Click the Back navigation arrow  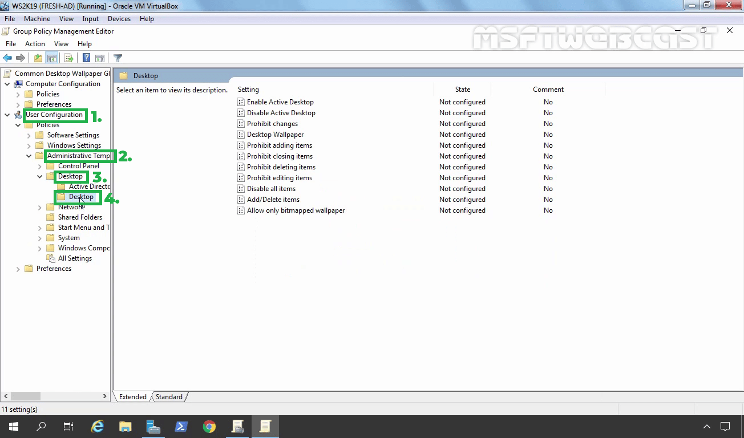pos(7,57)
